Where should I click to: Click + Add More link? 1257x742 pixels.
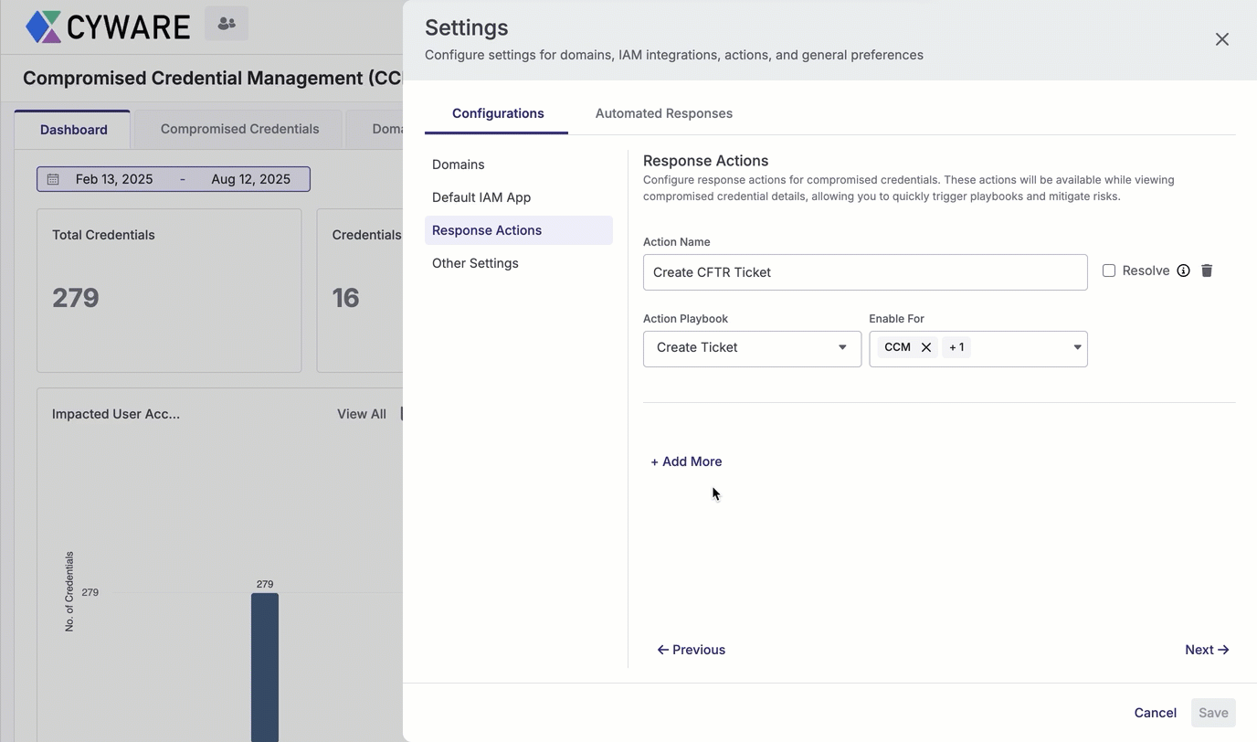[686, 461]
